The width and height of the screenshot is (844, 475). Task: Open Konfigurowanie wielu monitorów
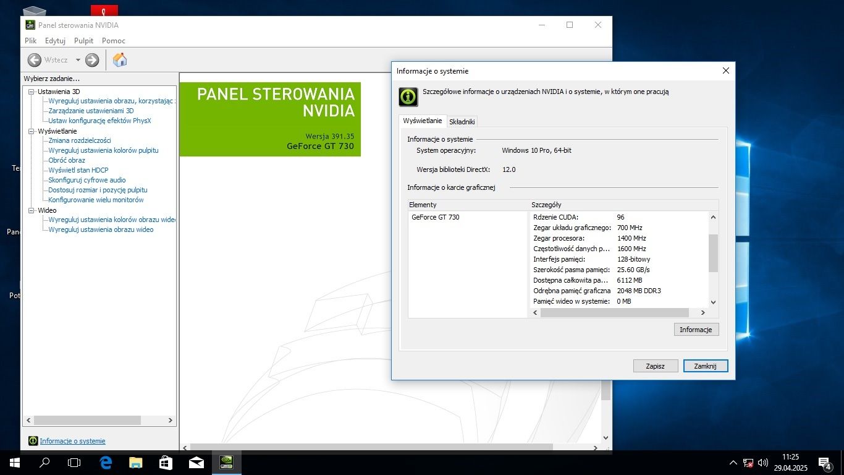(x=96, y=200)
